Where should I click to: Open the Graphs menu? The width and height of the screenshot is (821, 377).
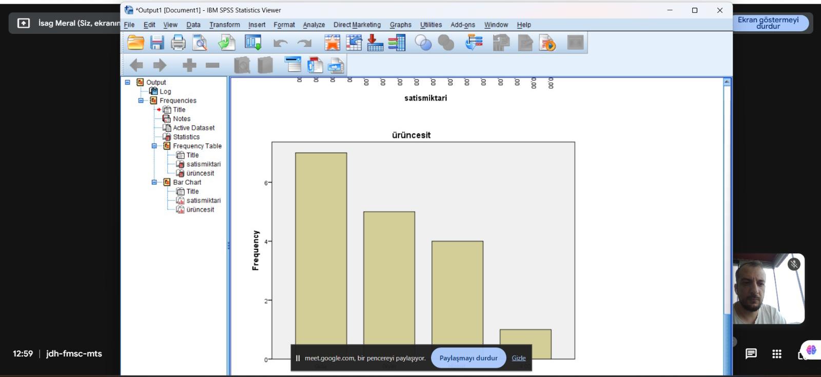[x=400, y=25]
